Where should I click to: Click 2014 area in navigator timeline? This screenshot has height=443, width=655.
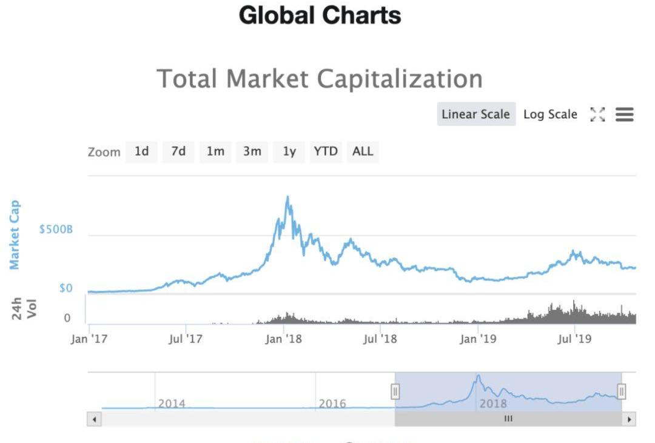pyautogui.click(x=172, y=403)
